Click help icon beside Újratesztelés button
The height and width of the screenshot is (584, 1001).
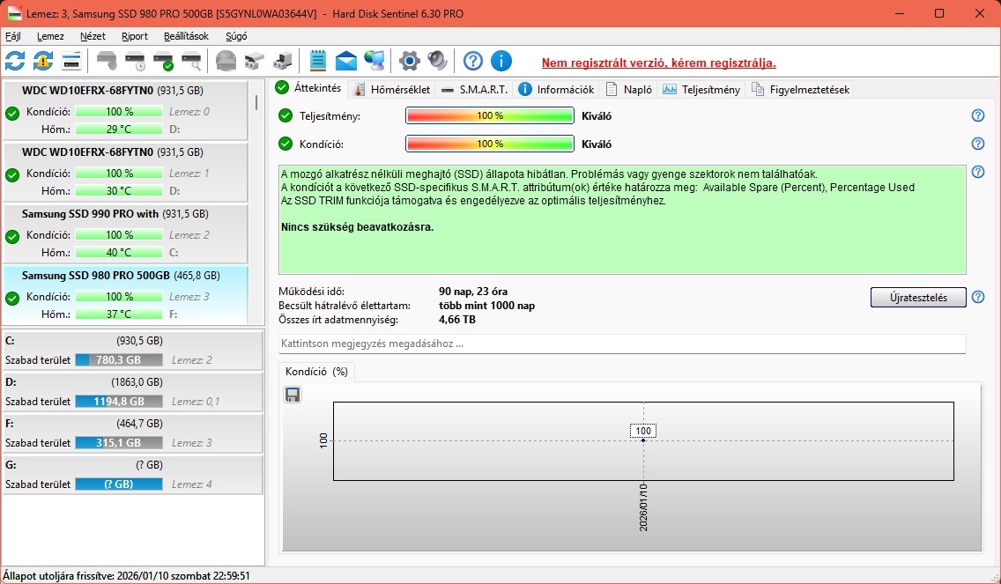[x=977, y=297]
